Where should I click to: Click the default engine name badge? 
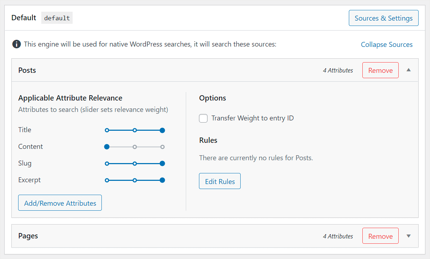tap(57, 18)
